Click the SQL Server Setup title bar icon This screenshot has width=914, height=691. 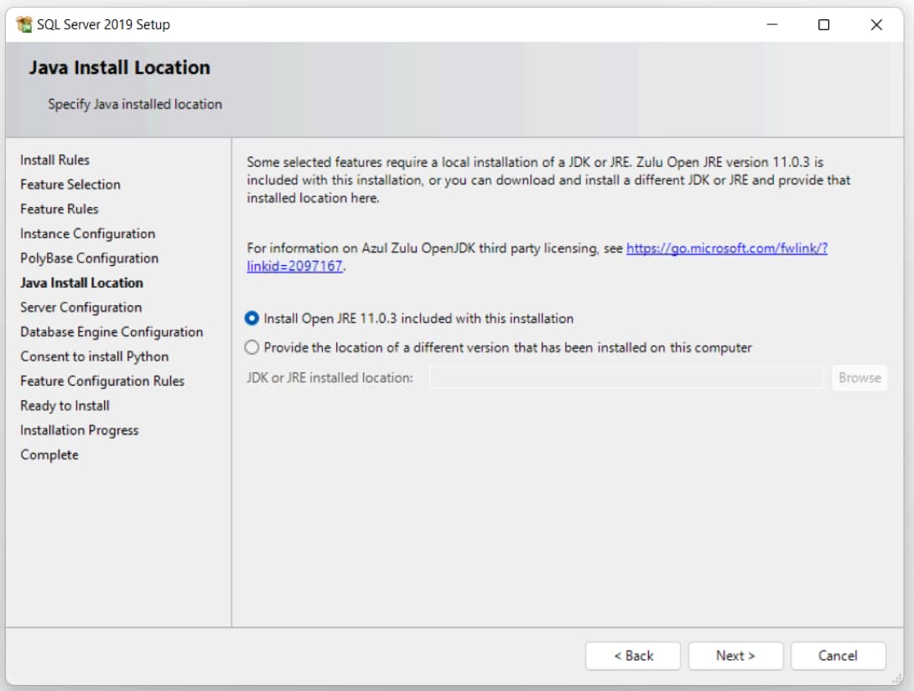(24, 24)
